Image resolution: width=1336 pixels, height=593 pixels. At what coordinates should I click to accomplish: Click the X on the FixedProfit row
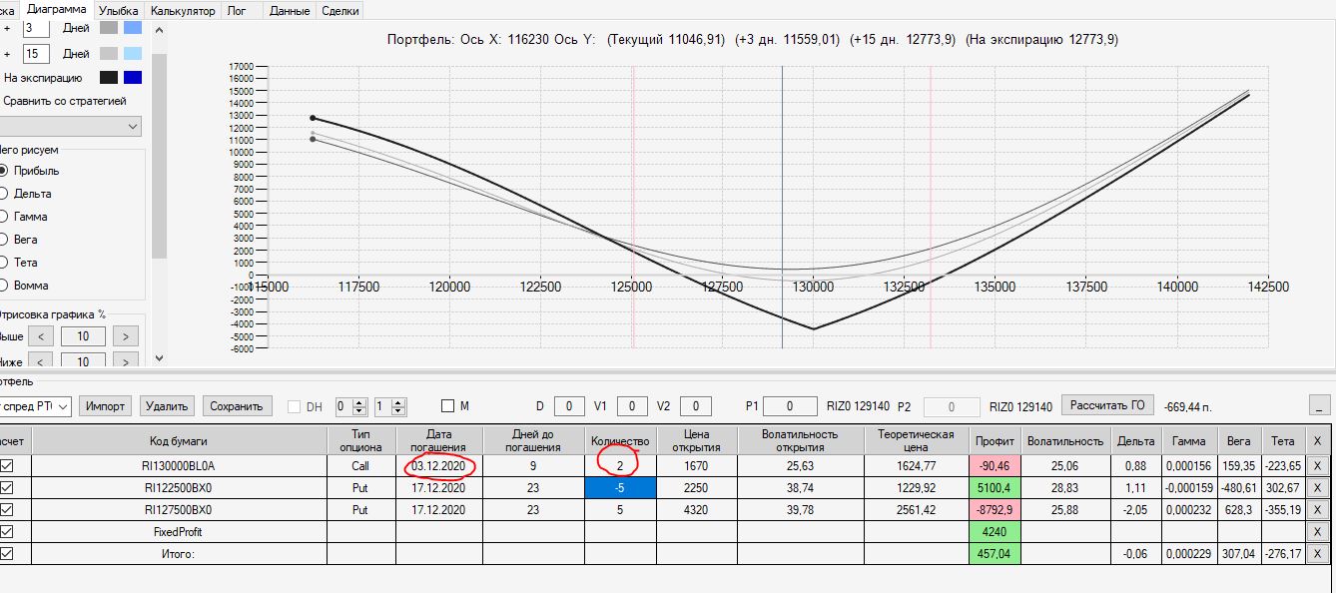click(1316, 532)
